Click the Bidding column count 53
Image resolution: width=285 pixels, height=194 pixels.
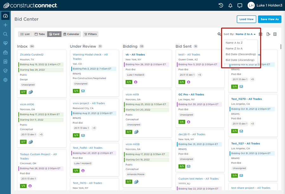142,46
